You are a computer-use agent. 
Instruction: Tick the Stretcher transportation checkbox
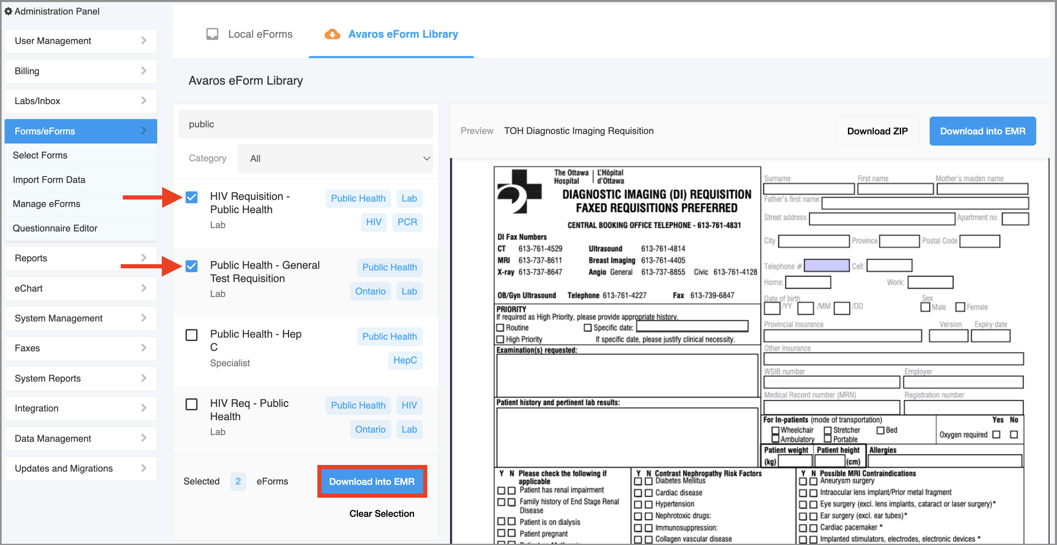pyautogui.click(x=828, y=430)
